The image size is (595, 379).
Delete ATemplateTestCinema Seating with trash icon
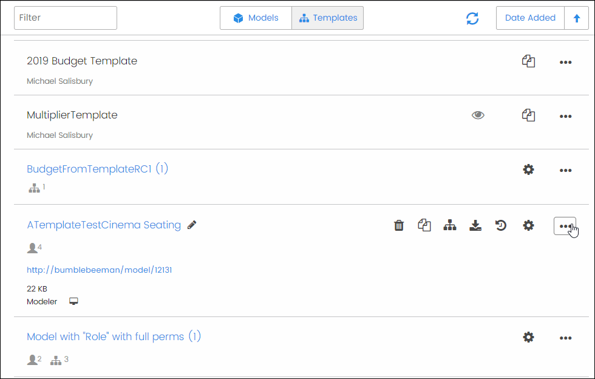tap(399, 226)
